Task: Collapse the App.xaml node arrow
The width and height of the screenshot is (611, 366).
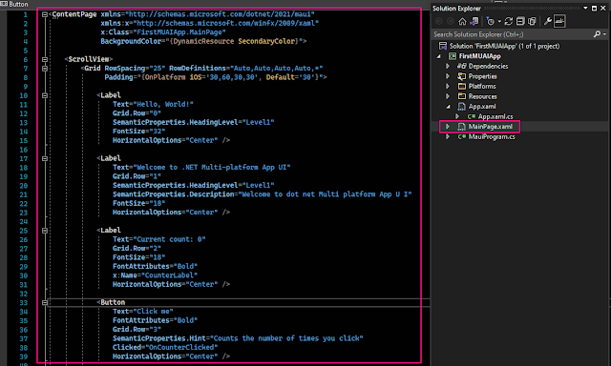Action: tap(448, 107)
